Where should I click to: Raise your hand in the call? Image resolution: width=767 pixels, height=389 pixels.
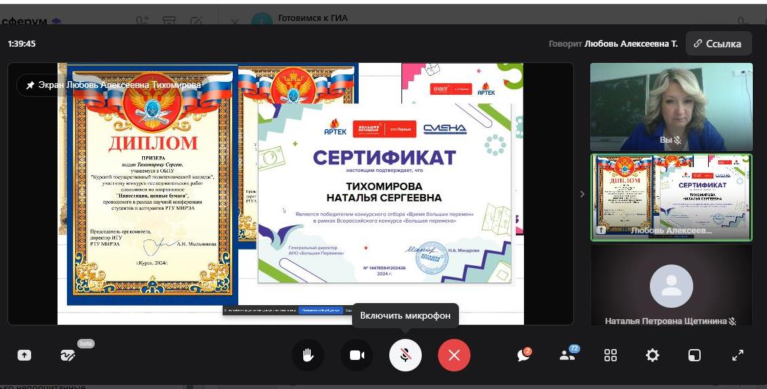(x=308, y=355)
